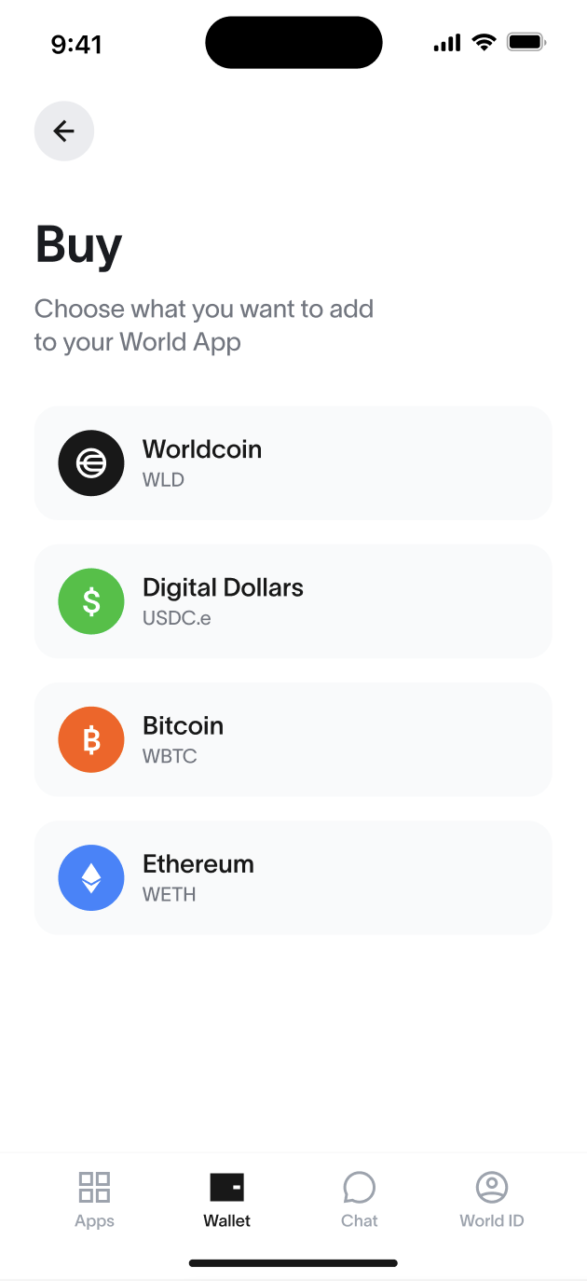The image size is (587, 1281).
Task: Tap the orange Bitcoin icon
Action: tap(91, 739)
